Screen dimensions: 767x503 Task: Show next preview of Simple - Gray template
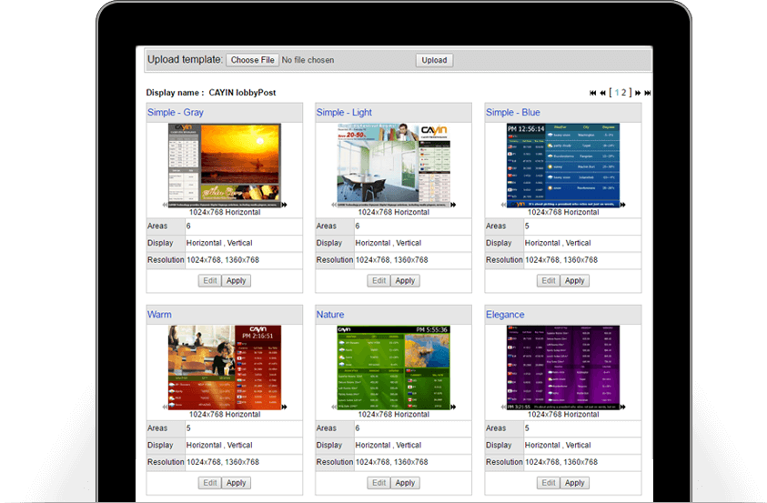tap(285, 205)
